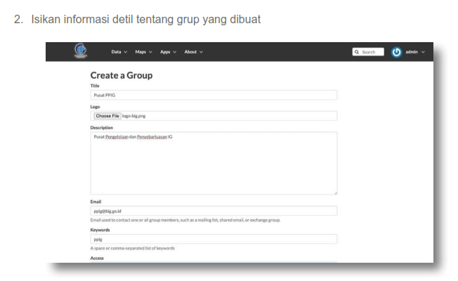
Task: Click the Access field label
Action: pyautogui.click(x=98, y=257)
